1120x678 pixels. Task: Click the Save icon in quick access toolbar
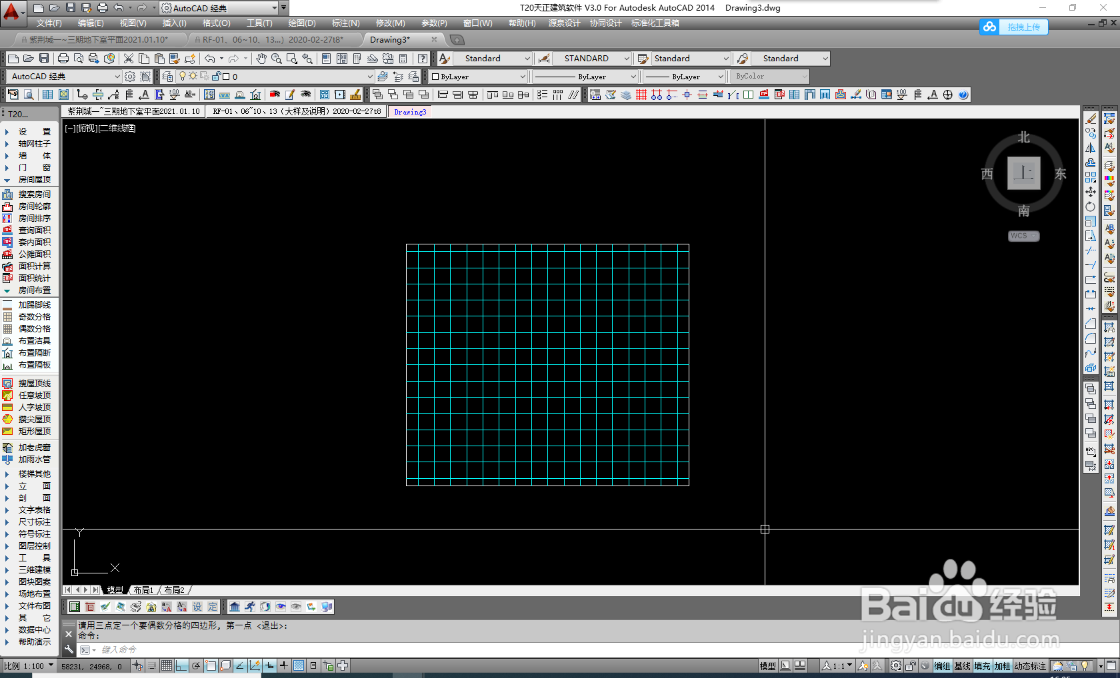(71, 8)
